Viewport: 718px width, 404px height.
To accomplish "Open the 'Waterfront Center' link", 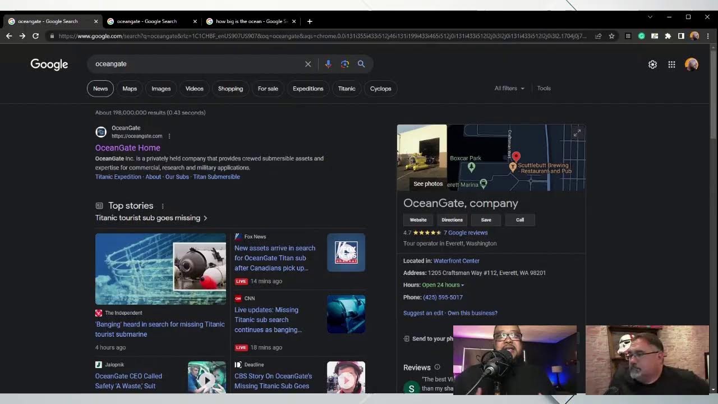I will point(457,261).
